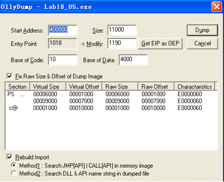Focus the Base of Code field
The height and width of the screenshot is (182, 224).
(63, 60)
